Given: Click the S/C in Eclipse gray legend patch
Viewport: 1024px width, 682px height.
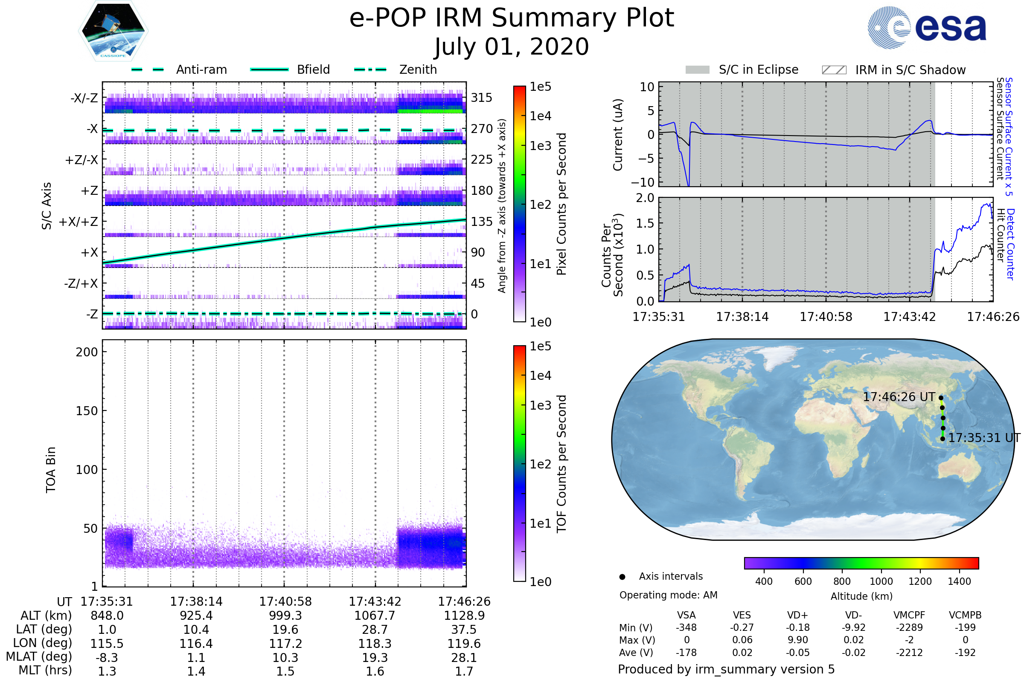Looking at the screenshot, I should (697, 70).
